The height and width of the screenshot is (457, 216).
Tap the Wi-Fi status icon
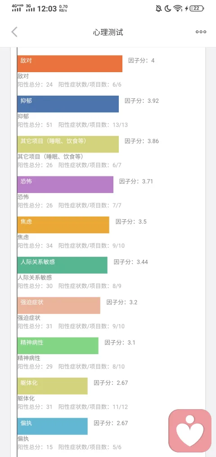[x=178, y=9]
